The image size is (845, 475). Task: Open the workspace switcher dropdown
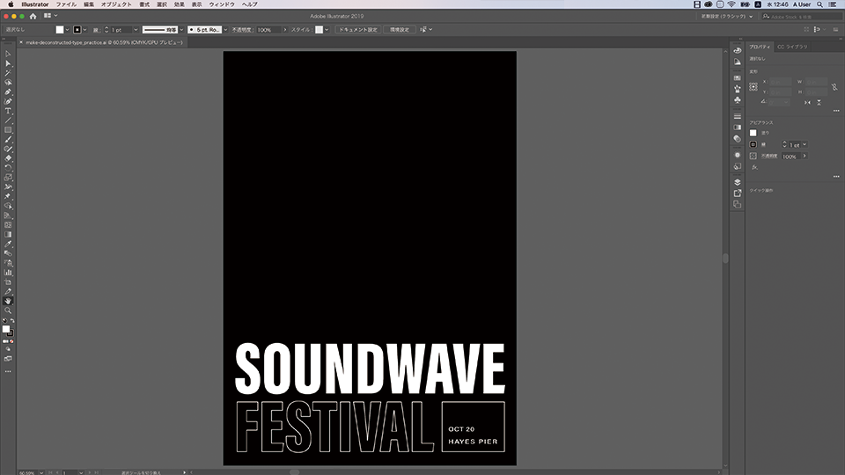[x=727, y=16]
